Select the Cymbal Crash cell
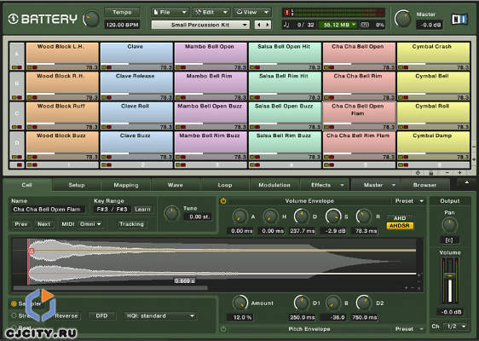Viewport: 479px width, 341px height. point(433,56)
